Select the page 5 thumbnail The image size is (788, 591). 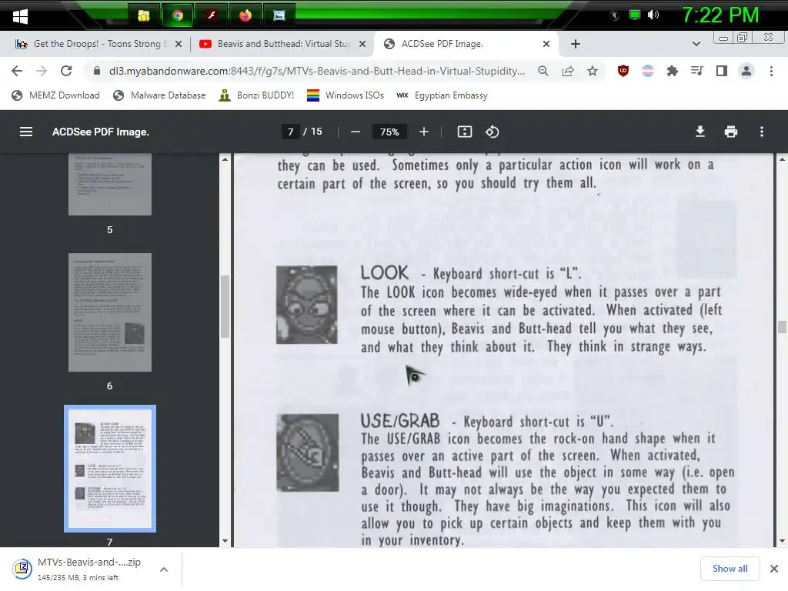coord(110,184)
